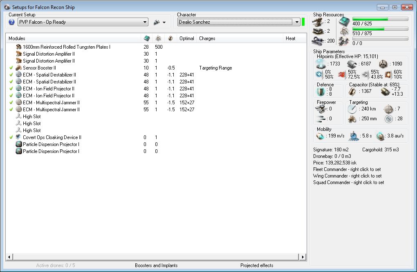Toggle the second ECM - Spatial Destabilizer II checkmark

[11, 81]
